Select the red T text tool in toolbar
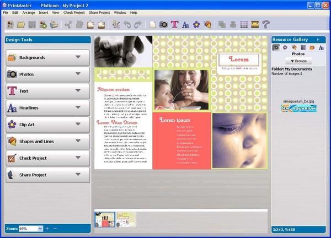The image size is (331, 238). click(174, 24)
